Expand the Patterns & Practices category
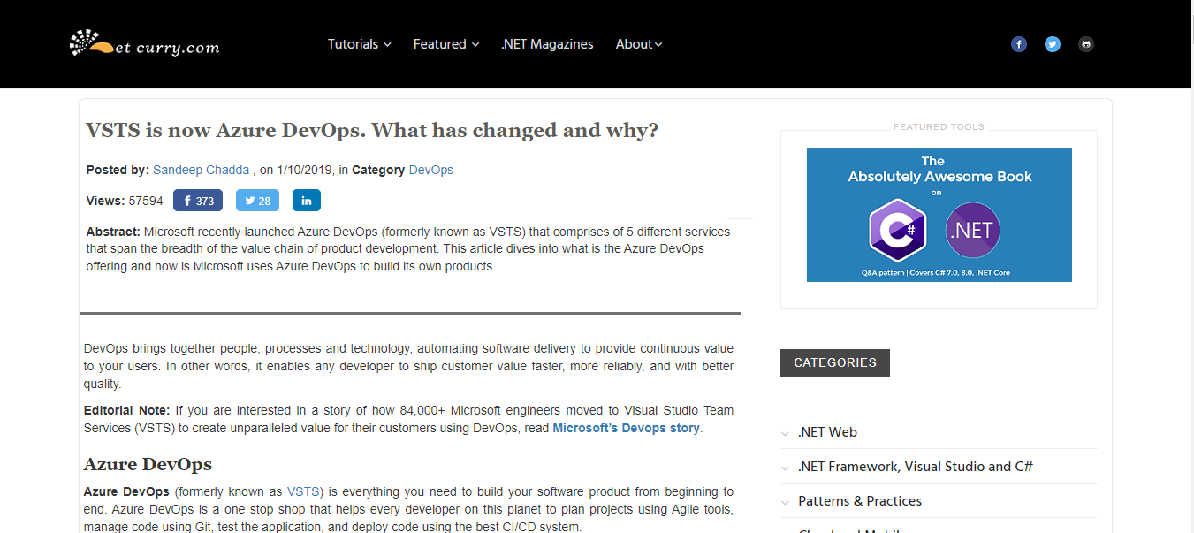This screenshot has height=533, width=1194. (x=859, y=500)
